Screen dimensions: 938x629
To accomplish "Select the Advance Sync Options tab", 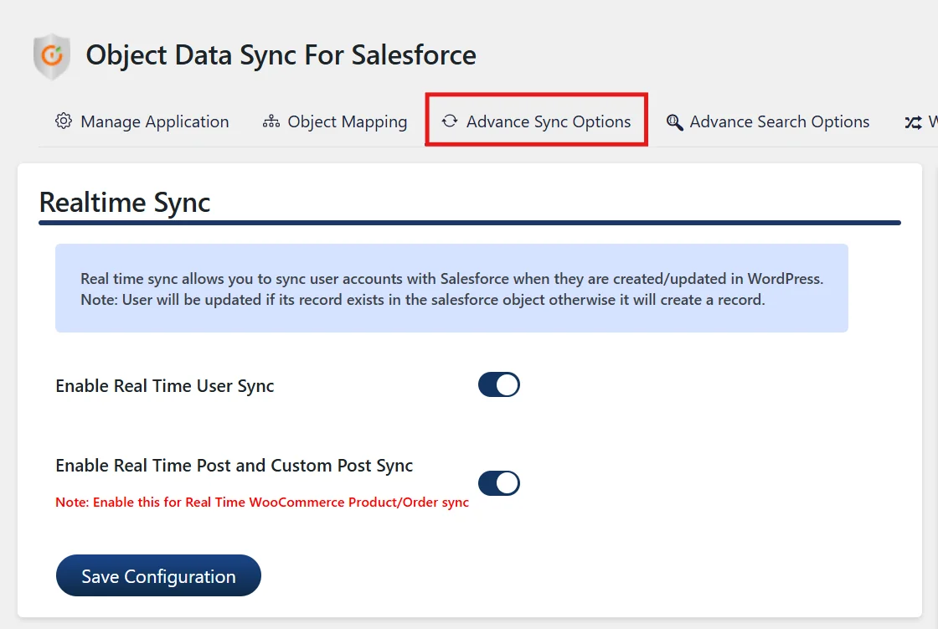I will (536, 121).
